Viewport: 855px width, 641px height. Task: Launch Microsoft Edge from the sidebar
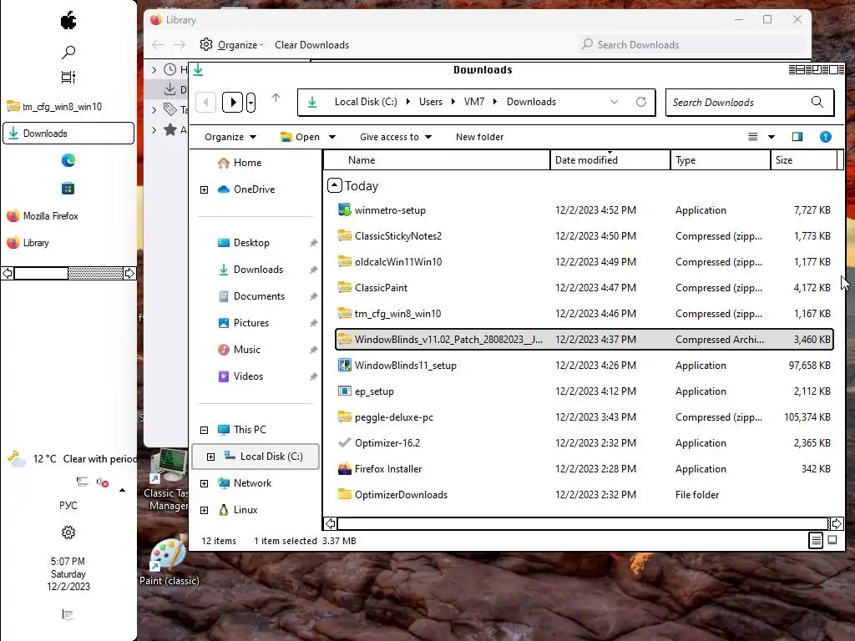click(68, 160)
